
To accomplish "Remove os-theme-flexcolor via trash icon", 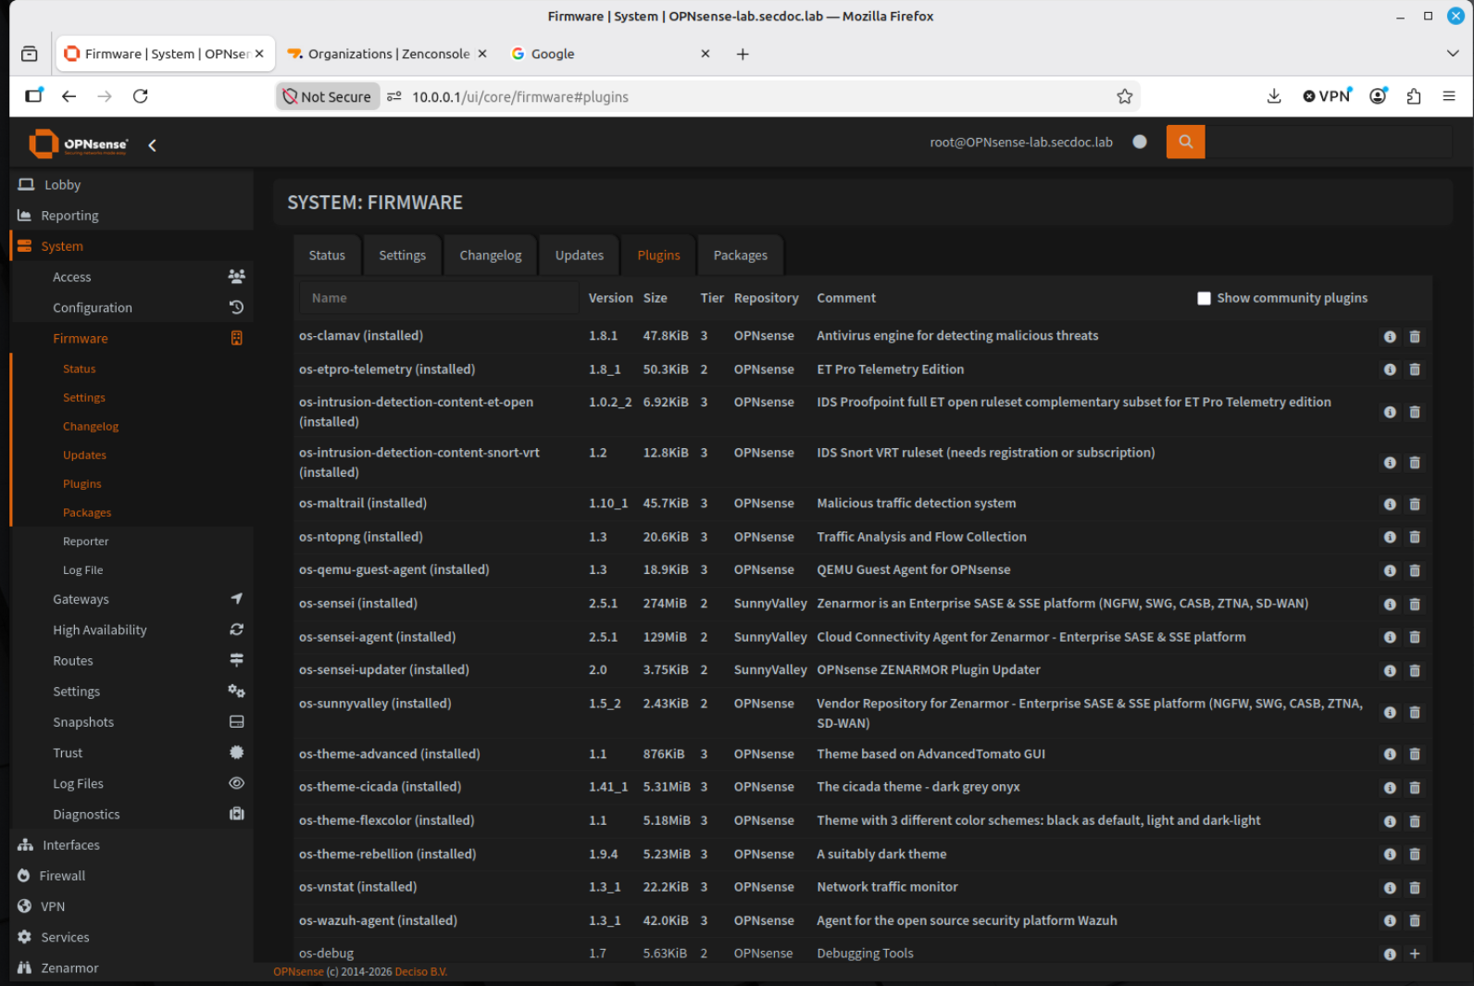I will tap(1415, 821).
